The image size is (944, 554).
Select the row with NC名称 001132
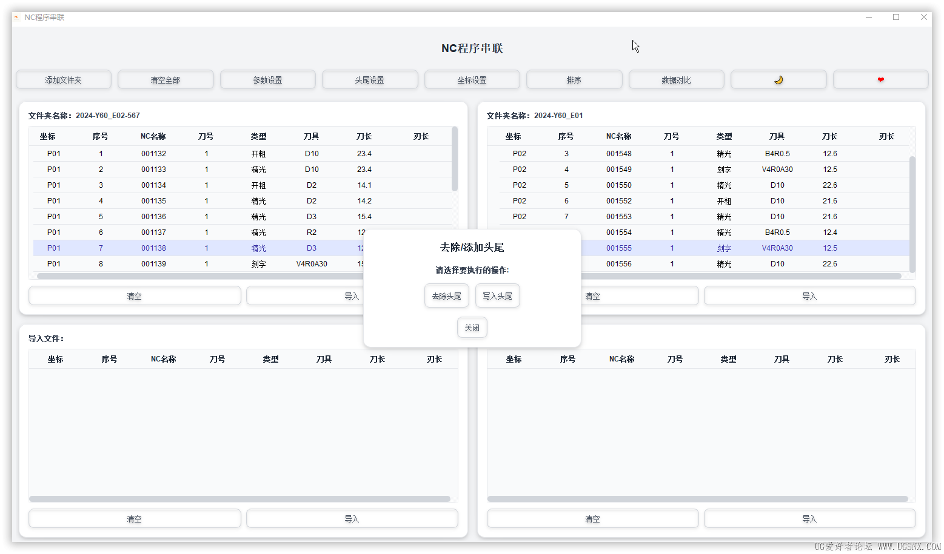243,154
